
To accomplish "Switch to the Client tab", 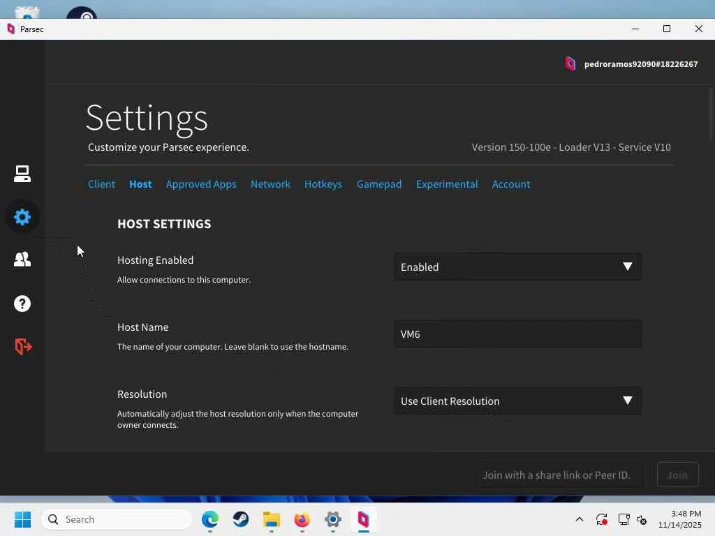I will click(101, 184).
